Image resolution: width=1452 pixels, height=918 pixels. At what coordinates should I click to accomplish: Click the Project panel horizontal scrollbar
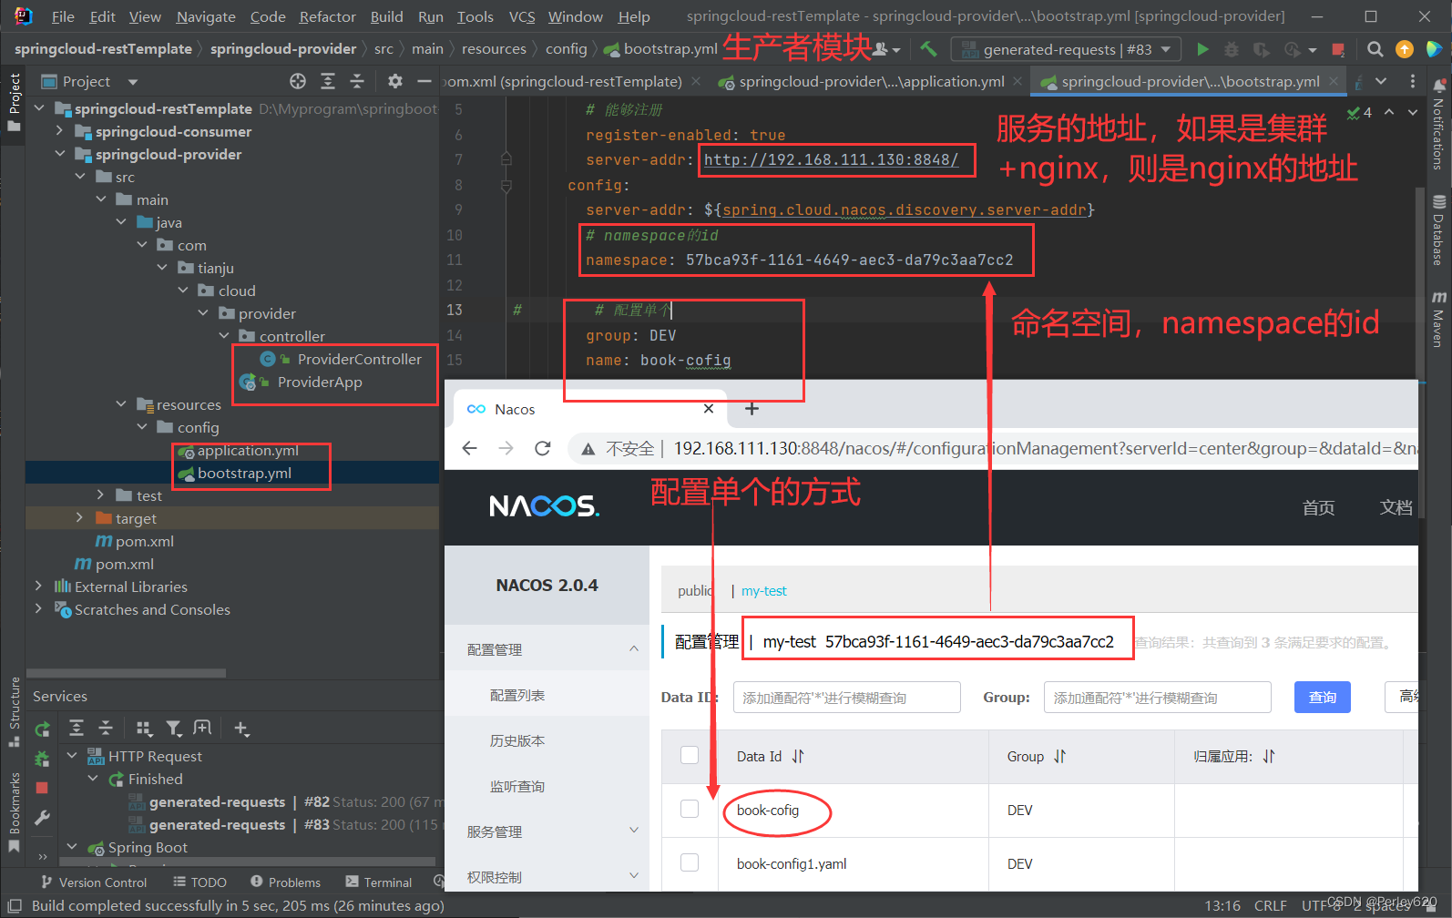point(126,673)
